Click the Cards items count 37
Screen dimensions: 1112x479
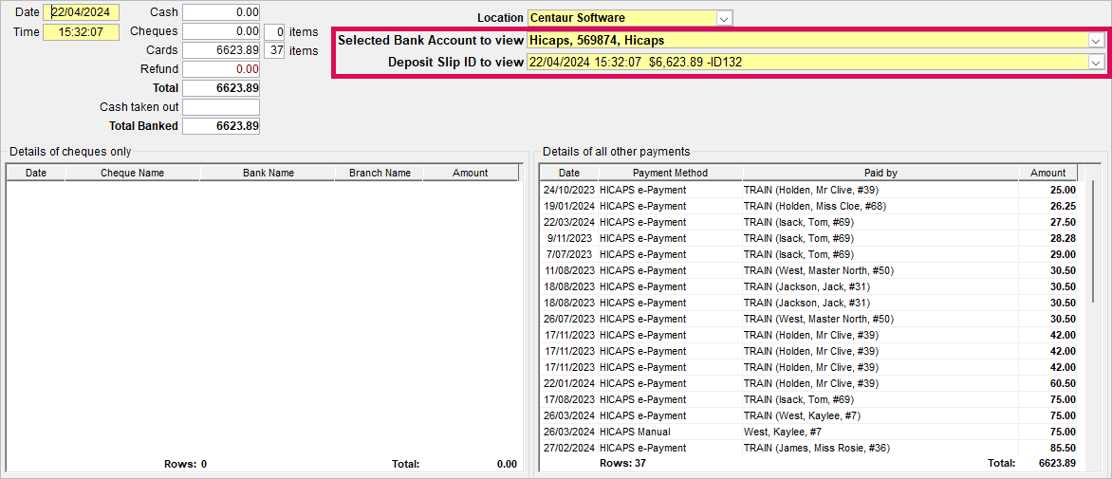coord(274,50)
